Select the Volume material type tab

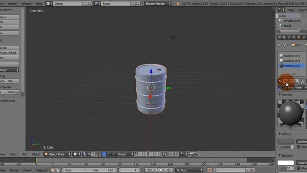299,87
